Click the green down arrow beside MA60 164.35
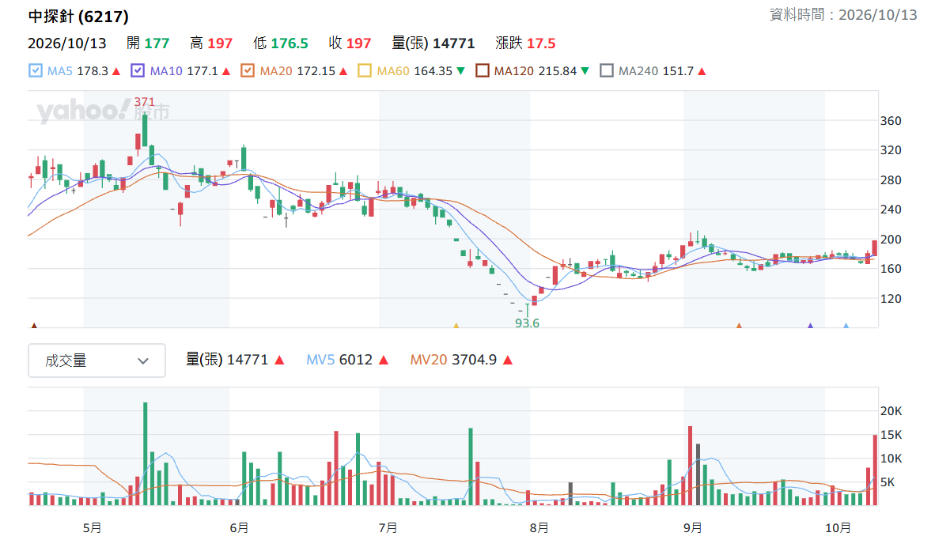The height and width of the screenshot is (555, 935). click(460, 71)
